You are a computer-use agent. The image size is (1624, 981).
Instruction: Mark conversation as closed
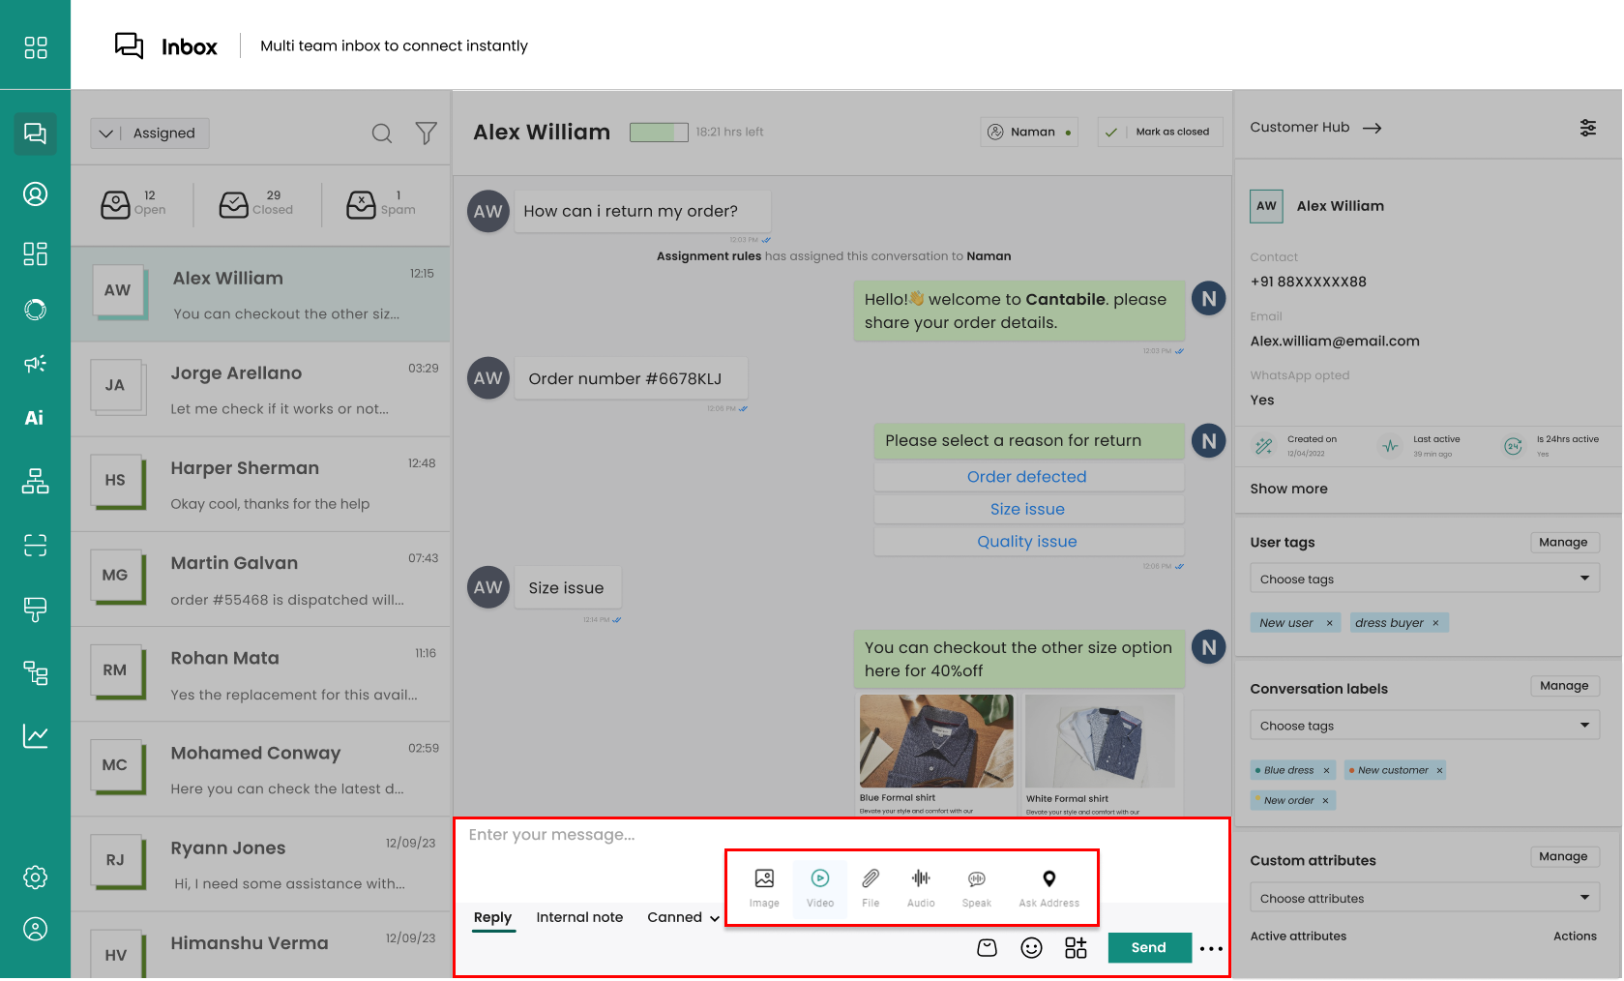click(1161, 132)
